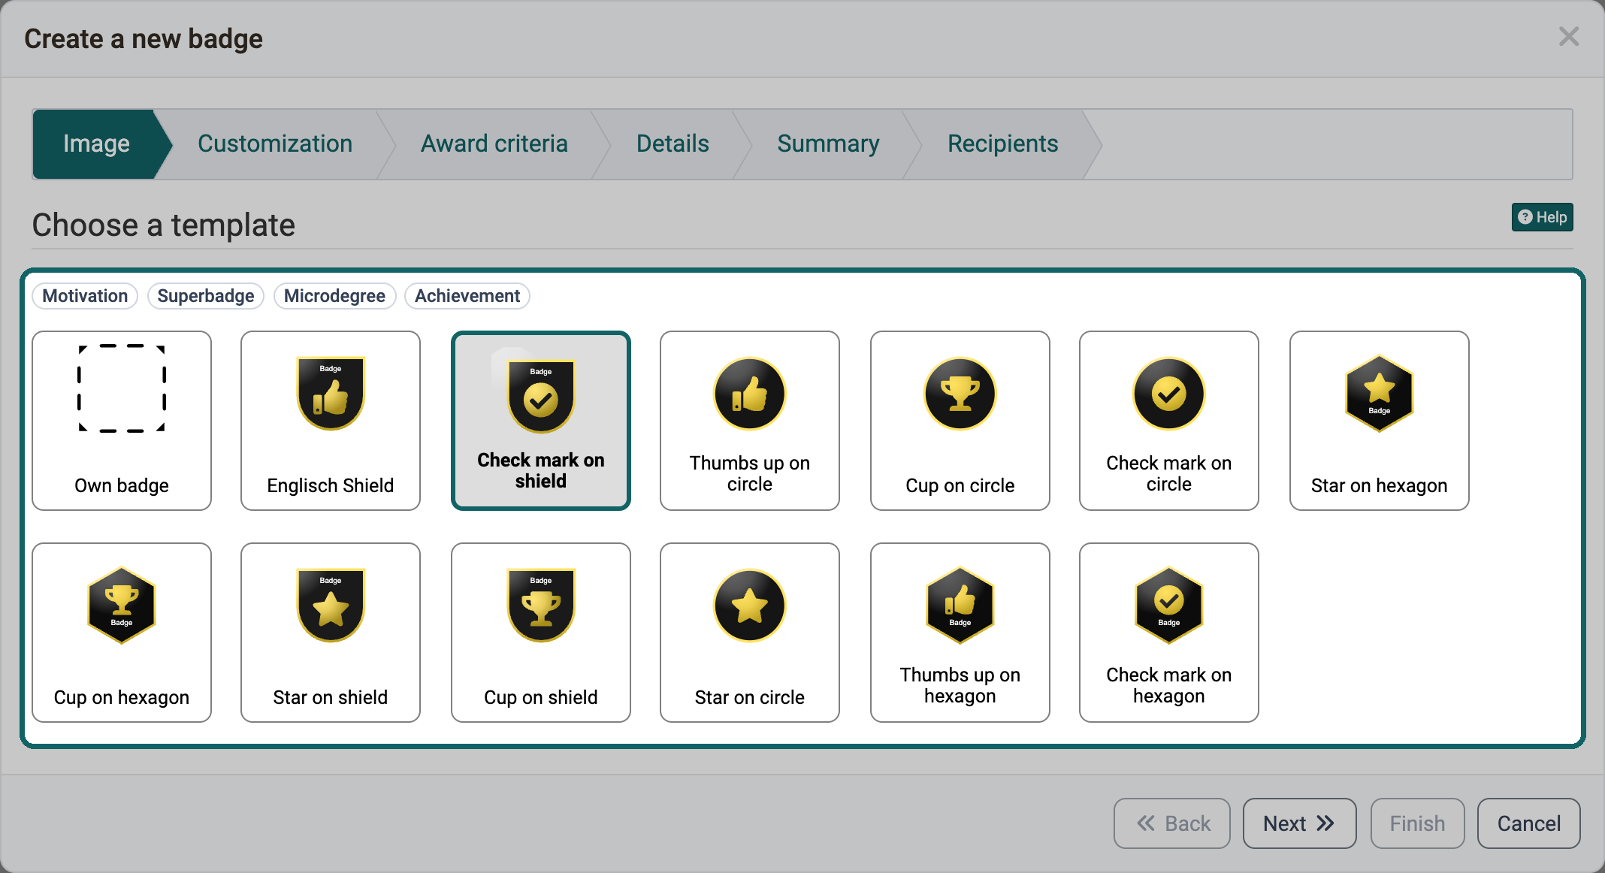Click the Finish button
This screenshot has width=1605, height=873.
(x=1417, y=823)
